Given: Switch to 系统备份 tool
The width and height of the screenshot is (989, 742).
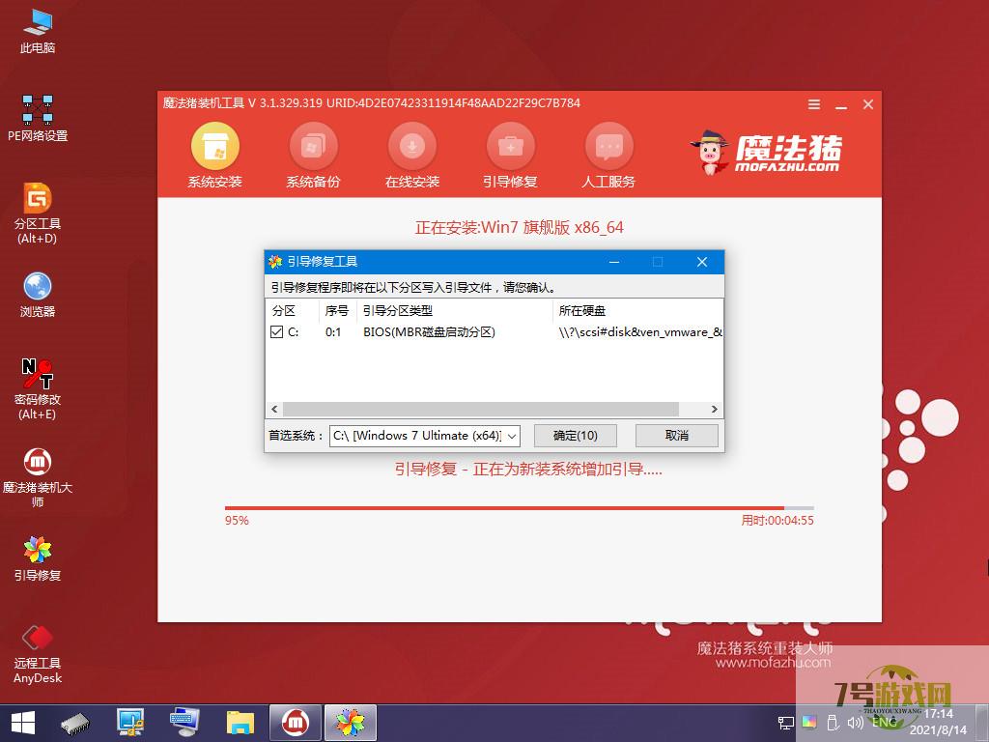Looking at the screenshot, I should [x=314, y=156].
